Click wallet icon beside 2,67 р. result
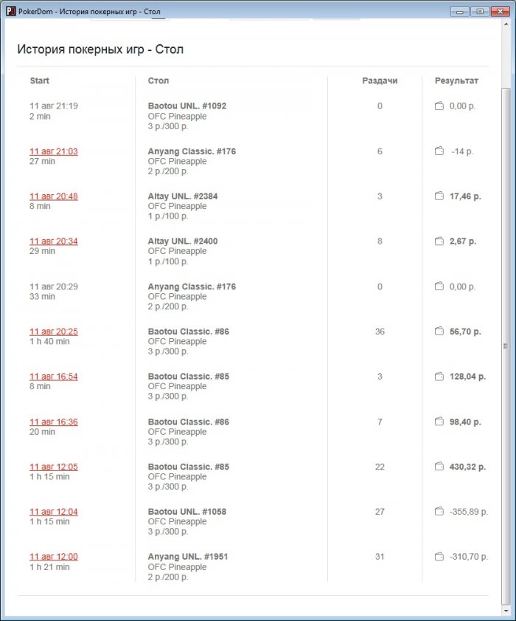The width and height of the screenshot is (516, 621). pyautogui.click(x=439, y=241)
